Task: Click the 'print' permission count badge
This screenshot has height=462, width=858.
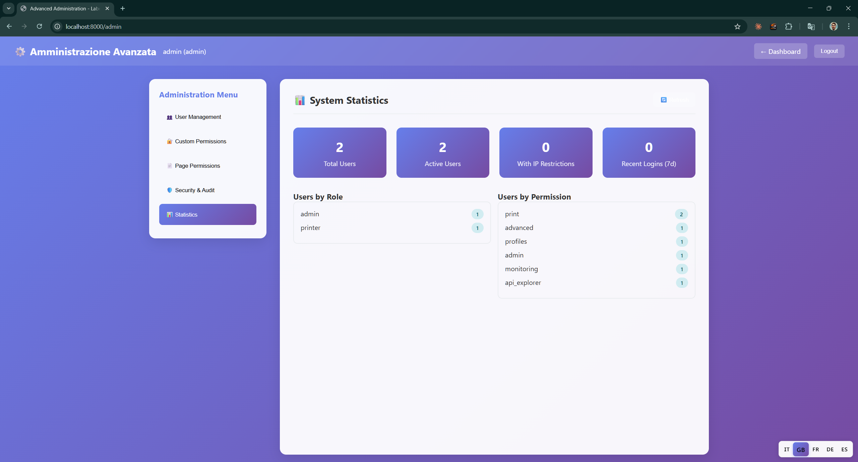Action: pos(681,214)
